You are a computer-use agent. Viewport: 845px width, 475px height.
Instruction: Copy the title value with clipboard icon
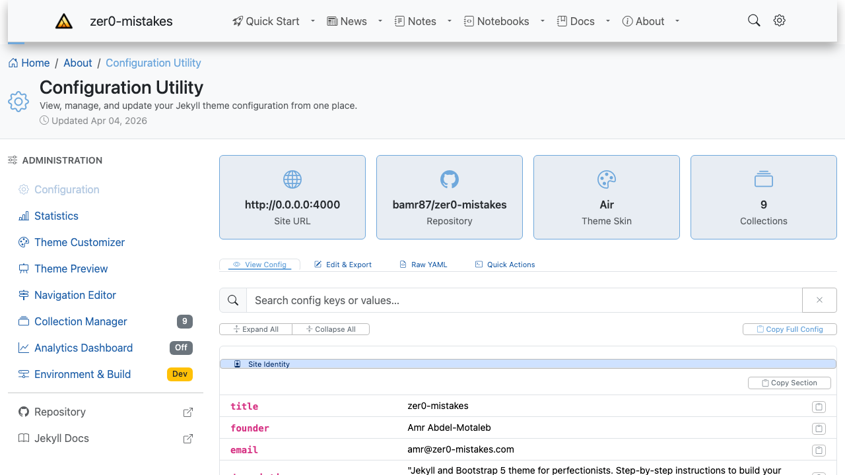(x=819, y=406)
